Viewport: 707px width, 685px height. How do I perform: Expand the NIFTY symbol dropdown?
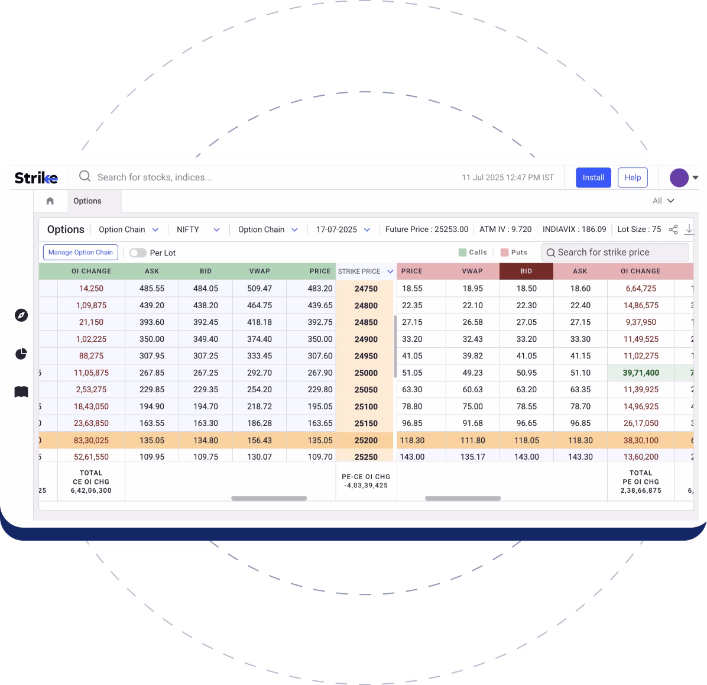(x=198, y=230)
